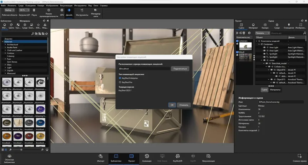Click the Pause render icon in toolbar
308x165 pixels.
point(34,10)
